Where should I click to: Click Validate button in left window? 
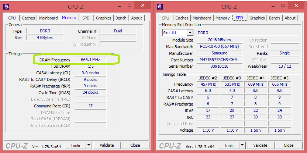tap(107, 145)
